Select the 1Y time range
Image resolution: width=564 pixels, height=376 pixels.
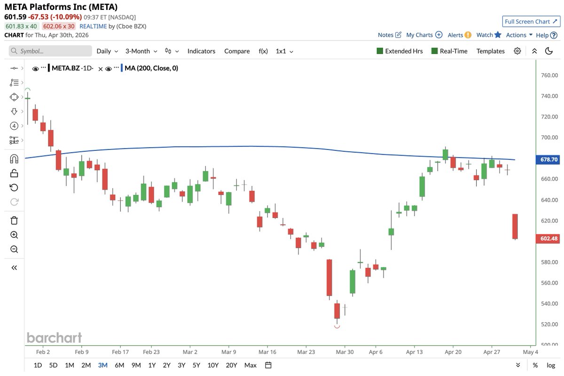152,365
